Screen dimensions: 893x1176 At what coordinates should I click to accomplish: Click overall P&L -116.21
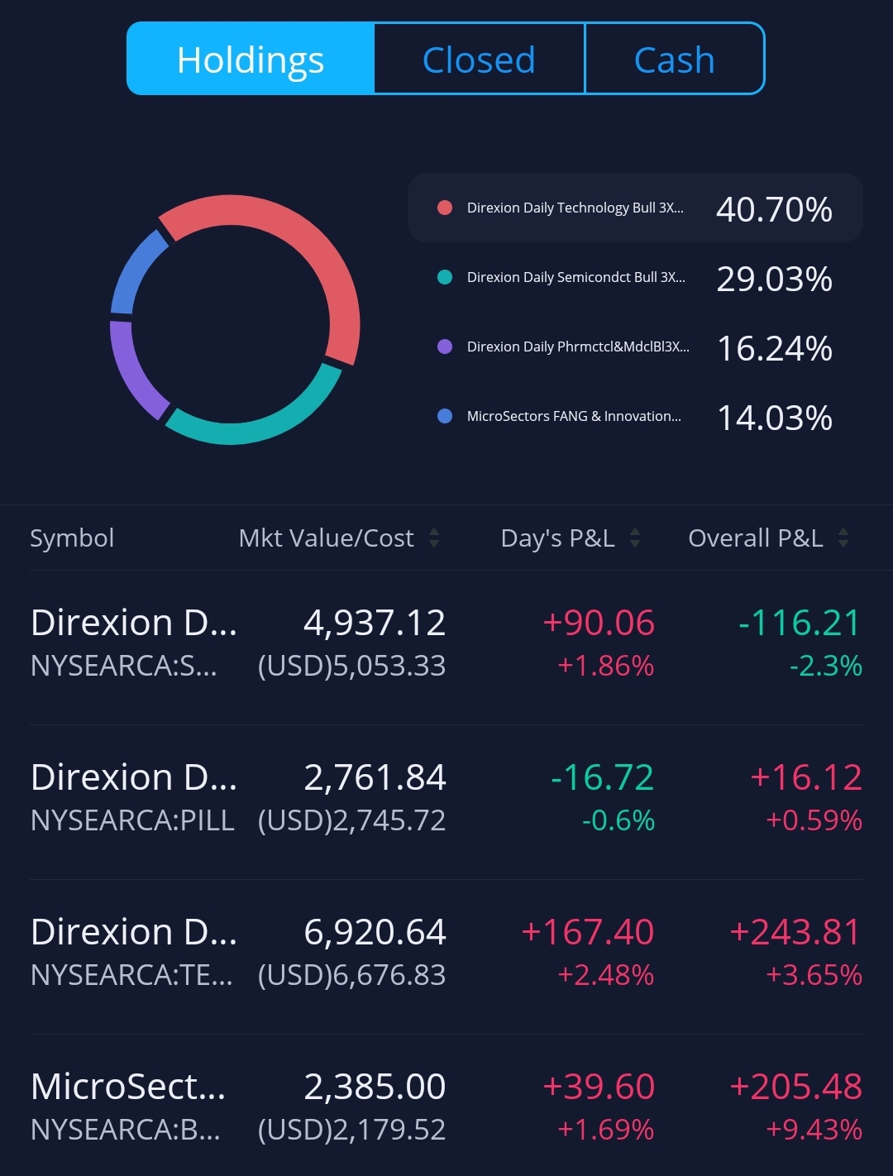800,623
